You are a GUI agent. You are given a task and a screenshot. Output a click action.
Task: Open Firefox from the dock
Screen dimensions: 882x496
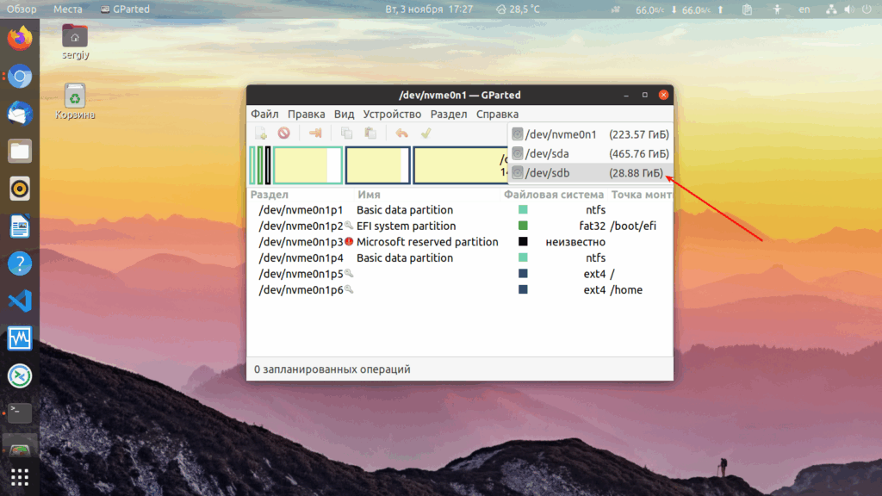pyautogui.click(x=20, y=39)
